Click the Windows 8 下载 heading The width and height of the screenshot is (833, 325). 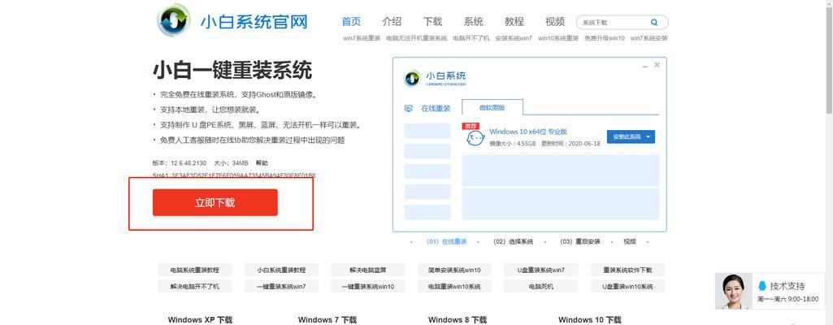[x=458, y=319]
